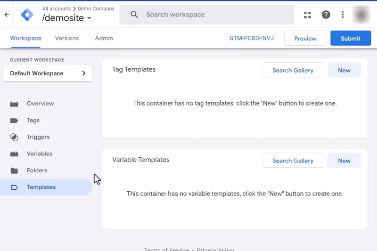This screenshot has width=377, height=251.
Task: Click the Variables brick icon
Action: pyautogui.click(x=14, y=154)
